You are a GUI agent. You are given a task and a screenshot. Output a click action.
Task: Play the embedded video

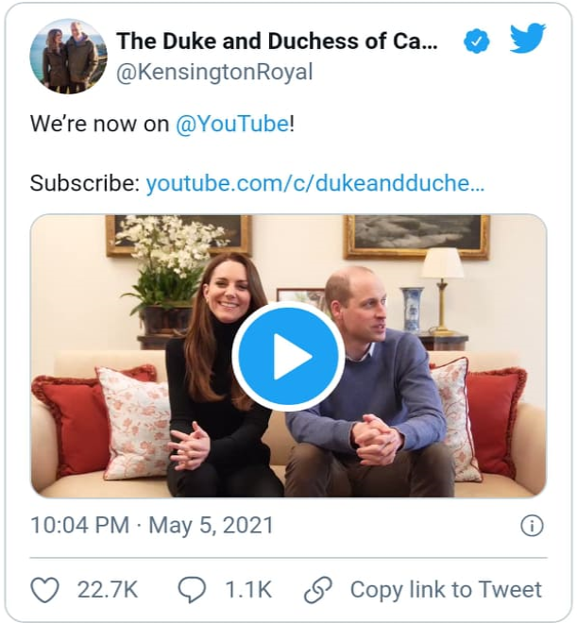tap(288, 356)
